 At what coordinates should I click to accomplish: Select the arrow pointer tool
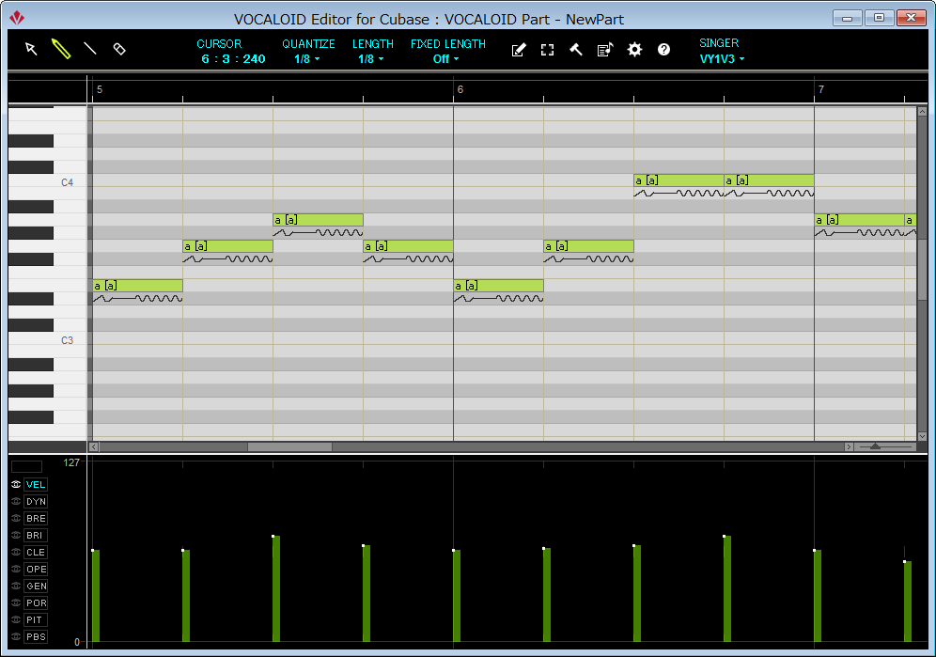tap(31, 49)
